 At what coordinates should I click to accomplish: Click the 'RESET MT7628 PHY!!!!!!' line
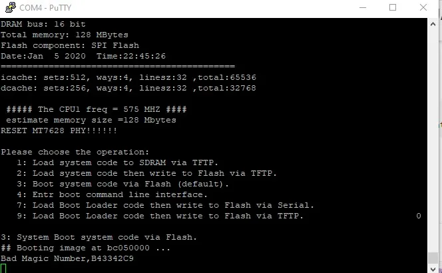point(59,131)
